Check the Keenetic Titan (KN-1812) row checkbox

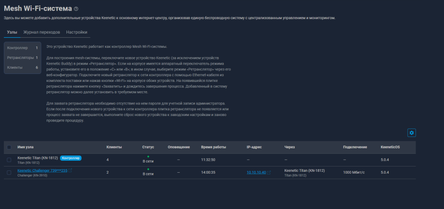(x=9, y=160)
